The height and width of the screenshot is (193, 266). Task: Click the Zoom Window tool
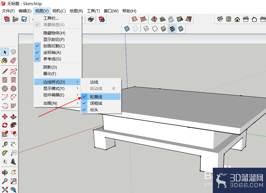(x=13, y=181)
